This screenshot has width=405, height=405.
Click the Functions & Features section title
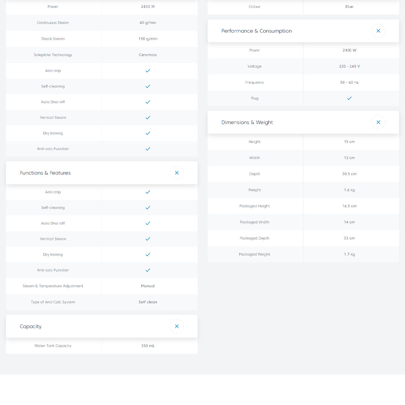pyautogui.click(x=45, y=173)
